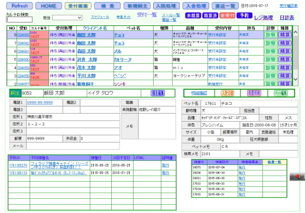This screenshot has width=305, height=213.
Task: Click client 沢井 太郎
Action: [x=87, y=59]
